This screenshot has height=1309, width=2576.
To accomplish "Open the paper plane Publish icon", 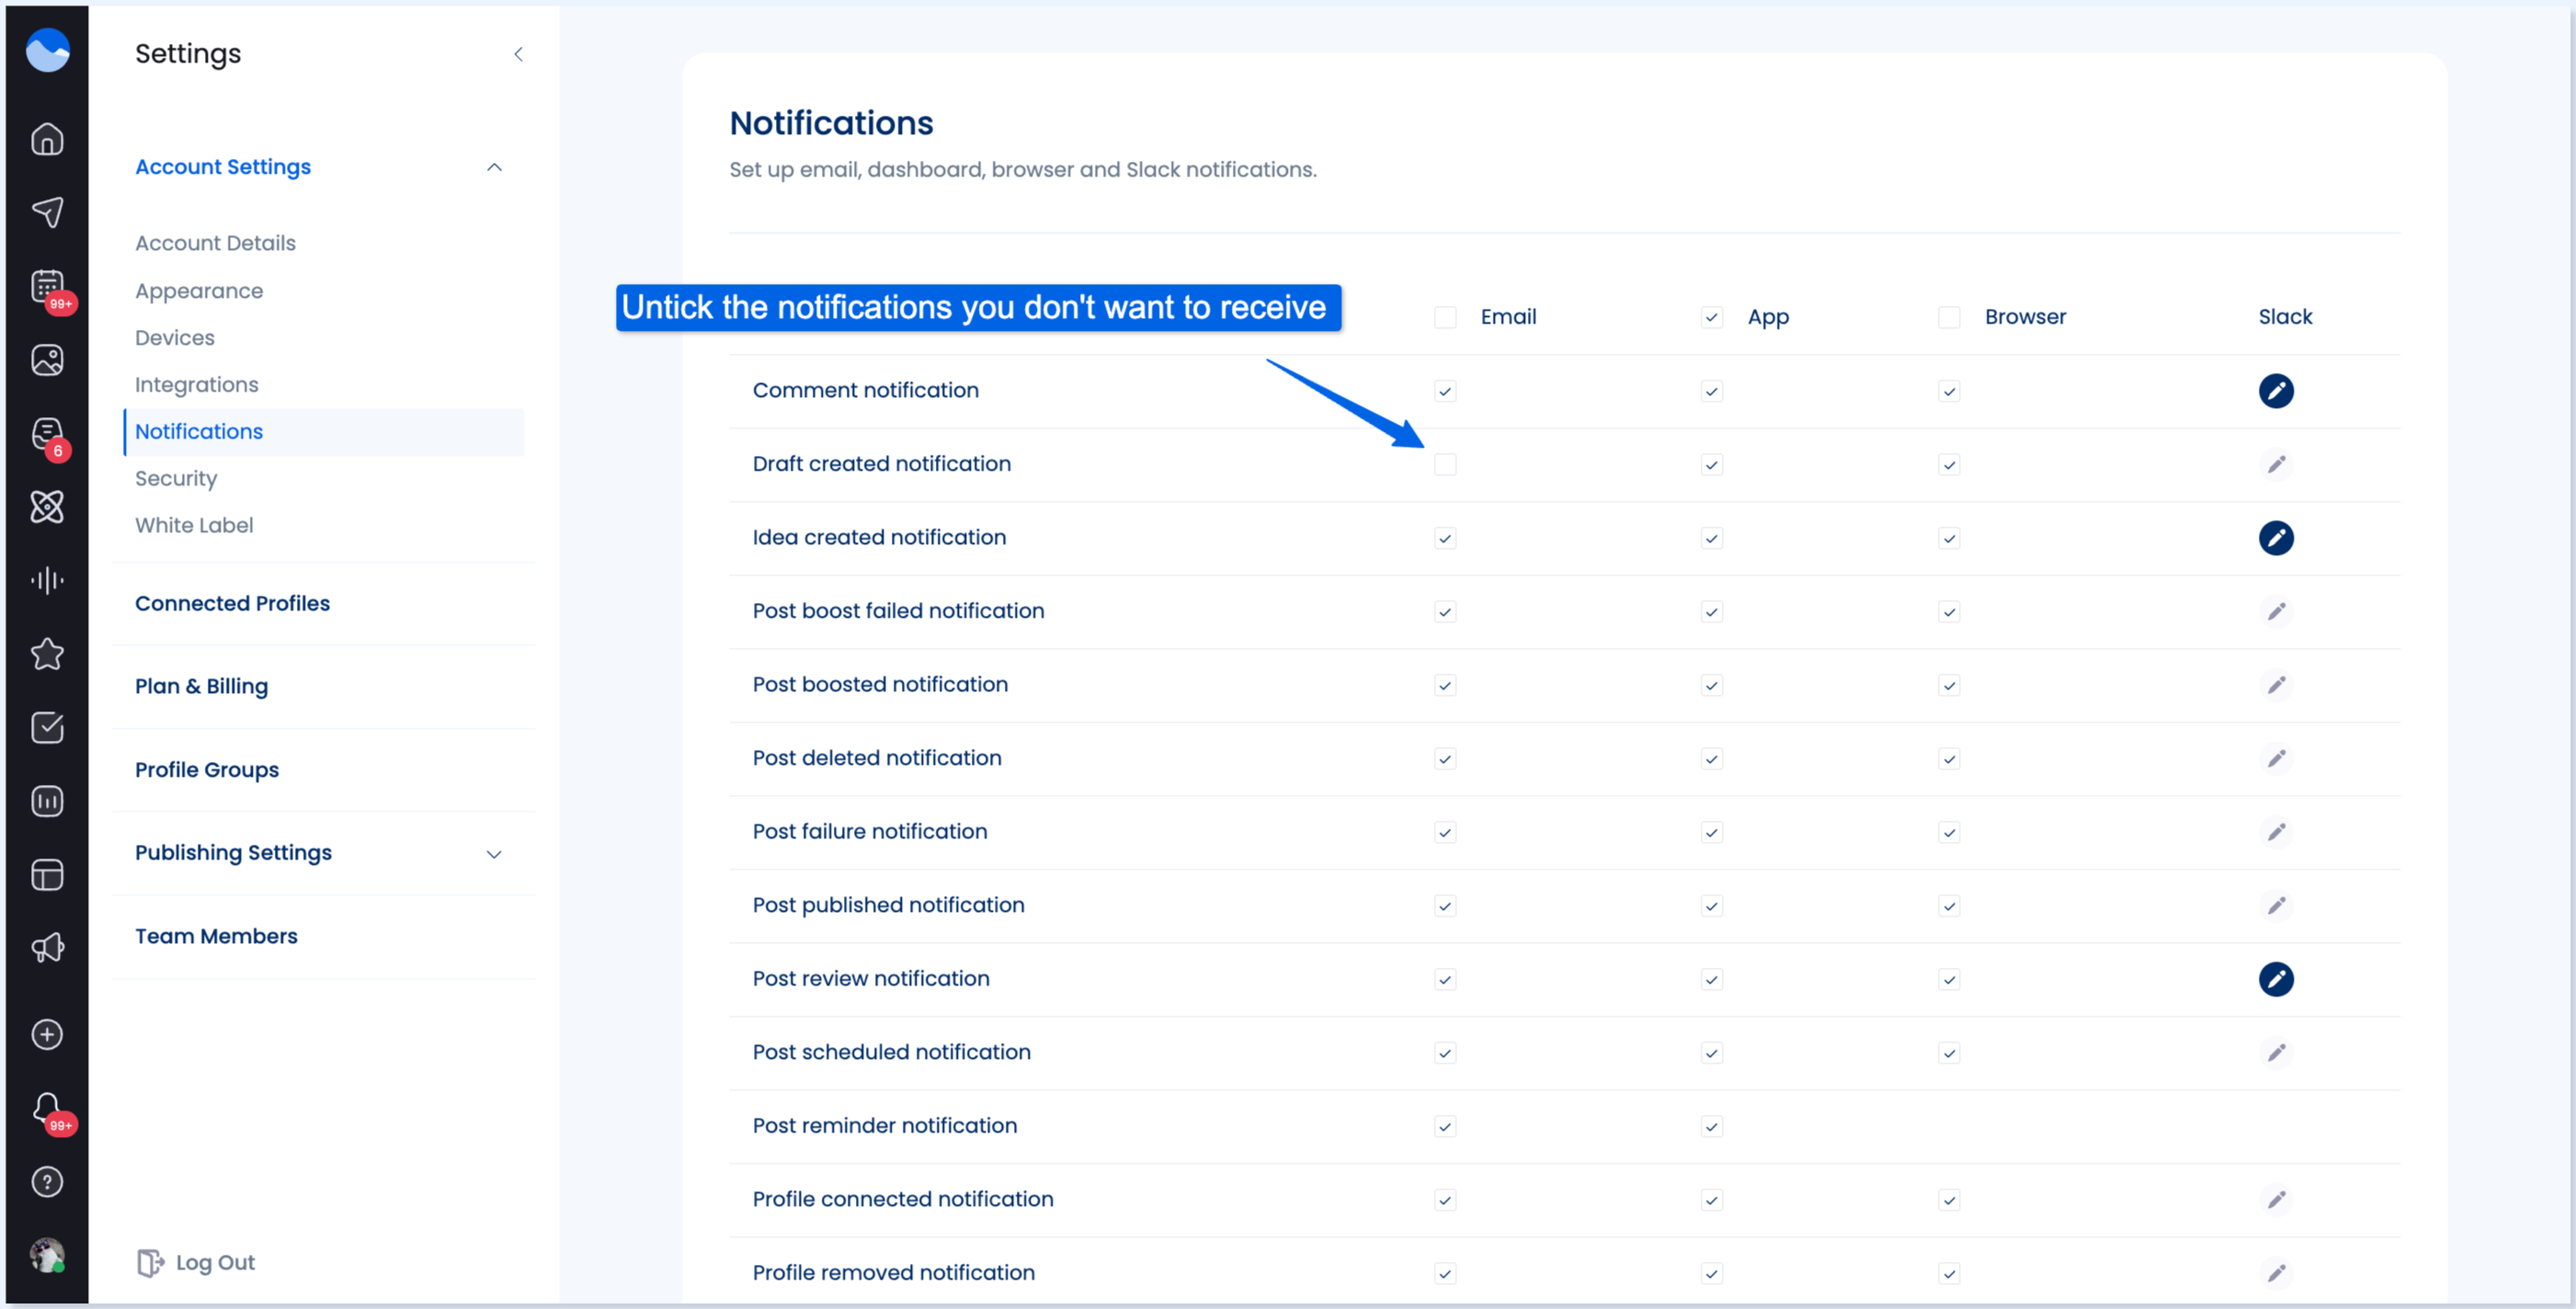I will tap(47, 212).
